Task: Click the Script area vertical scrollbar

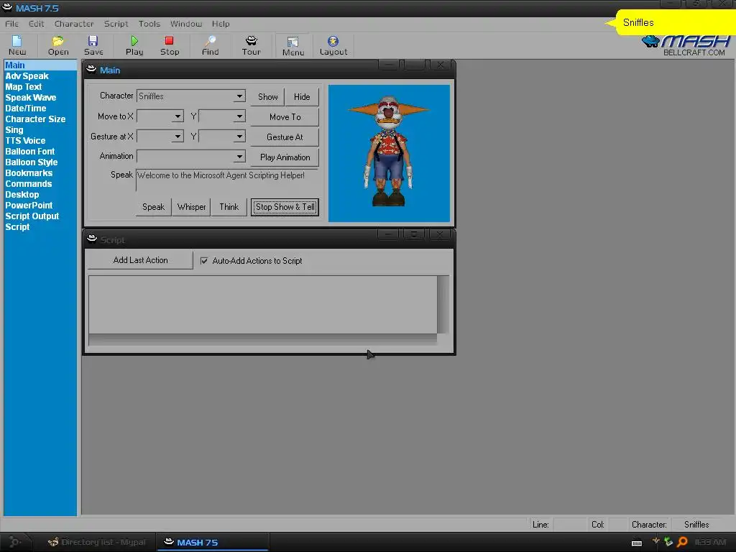Action: (x=443, y=304)
